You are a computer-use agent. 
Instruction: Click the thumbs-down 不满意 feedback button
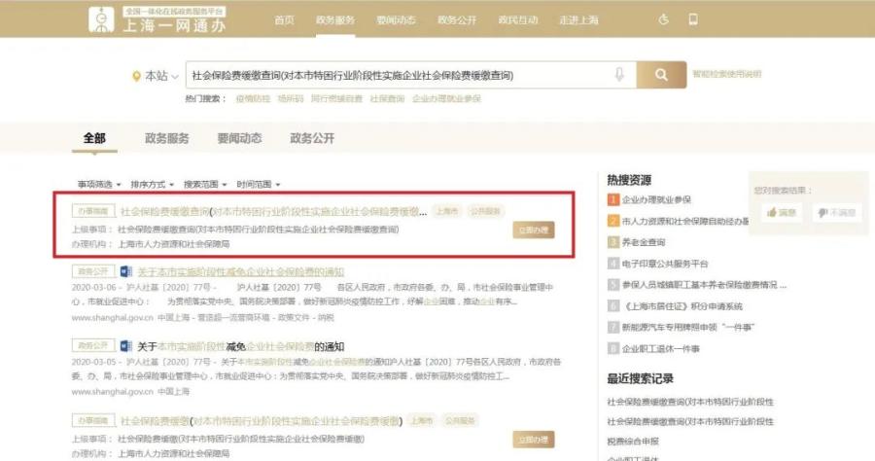pos(836,212)
